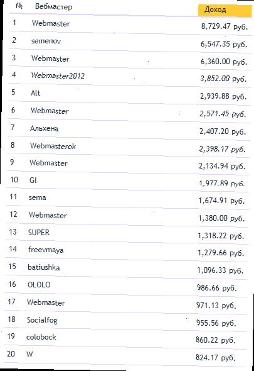Select the Альхена row name
The image size is (254, 371).
[x=45, y=128]
